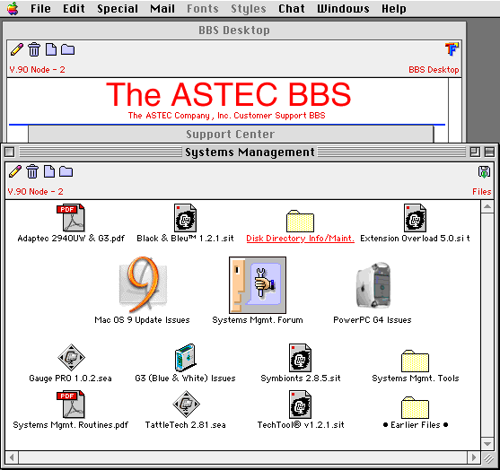The height and width of the screenshot is (470, 500).
Task: Toggle the Systems Management window zoom box
Action: coord(475,152)
